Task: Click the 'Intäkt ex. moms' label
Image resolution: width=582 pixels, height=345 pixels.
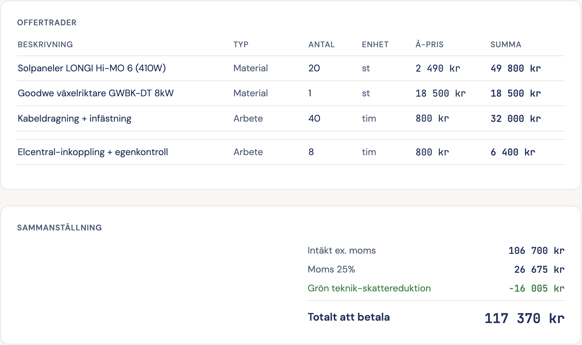Action: (342, 250)
